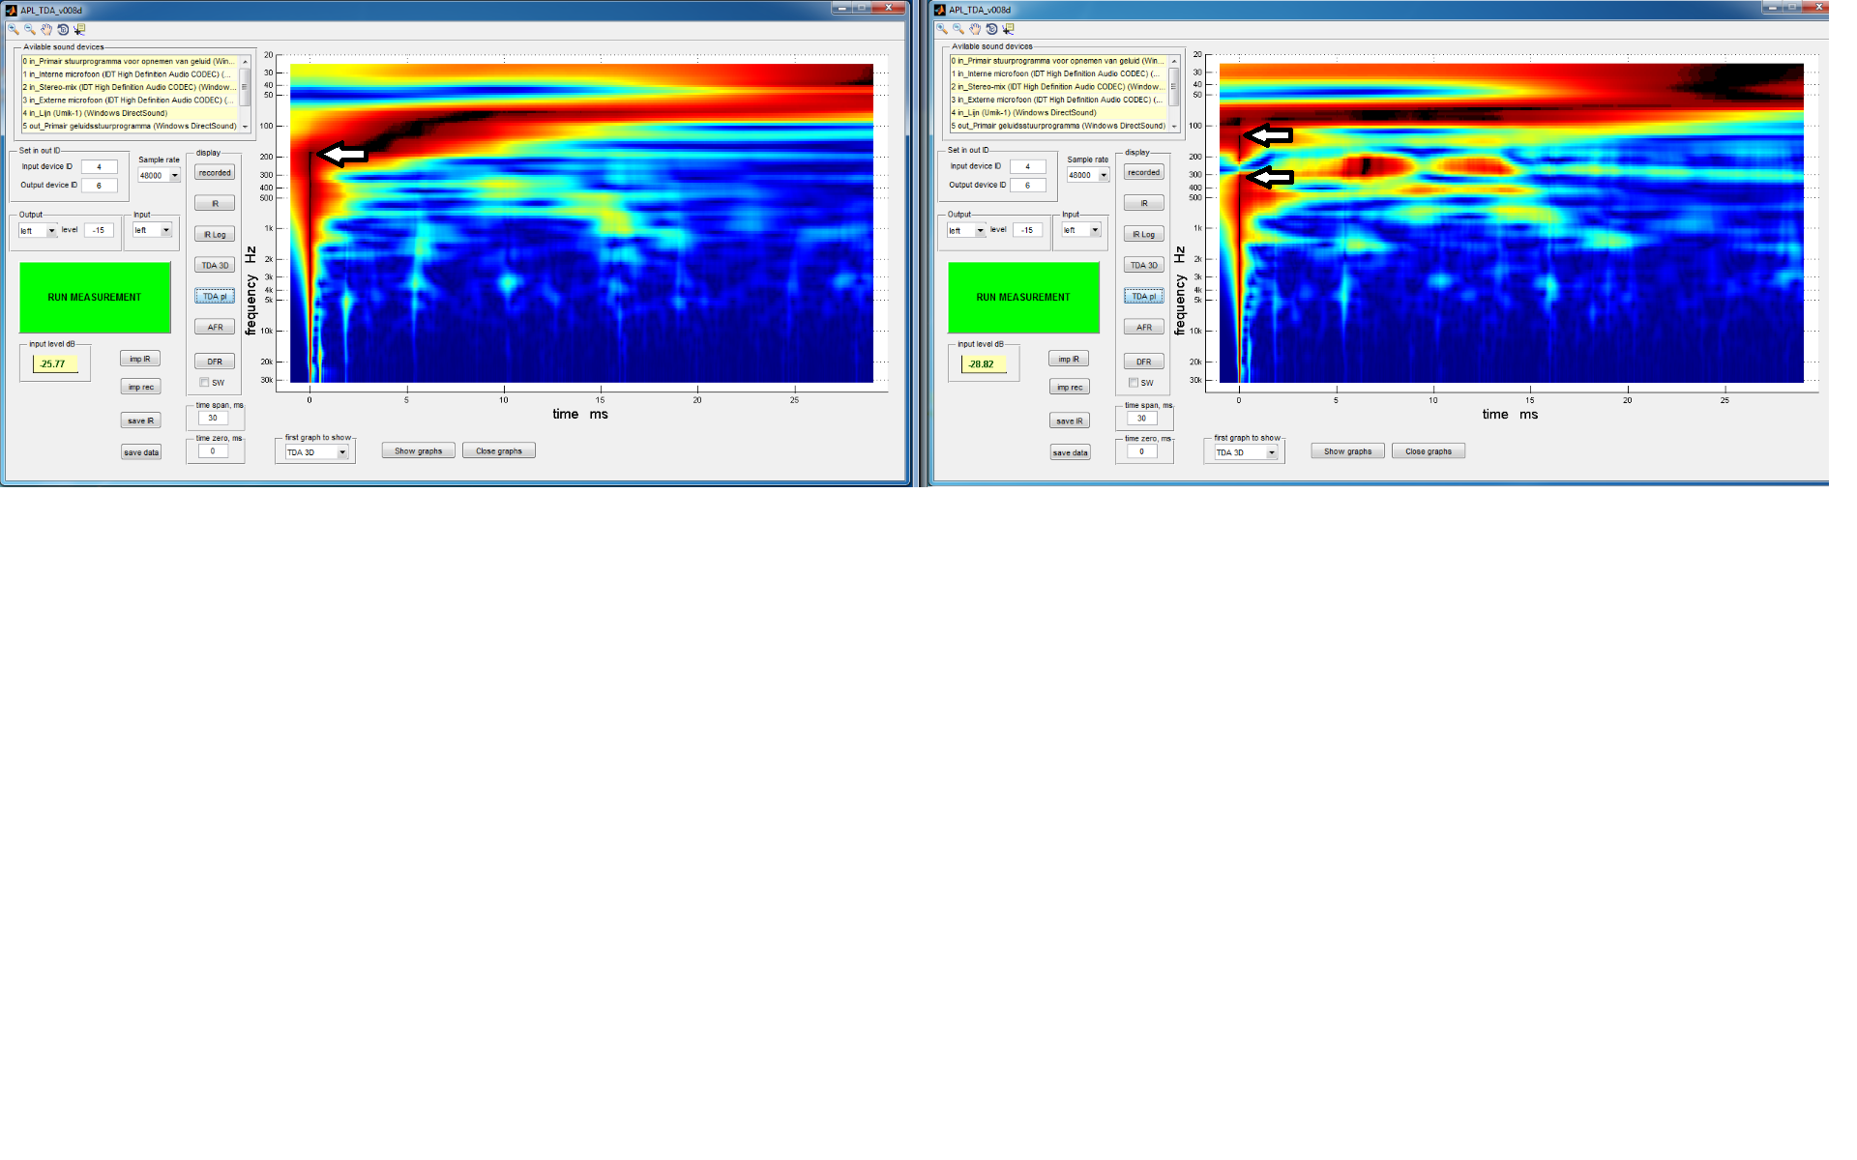The height and width of the screenshot is (1160, 1857).
Task: Click RUN MEASUREMENT in left window
Action: pyautogui.click(x=95, y=298)
